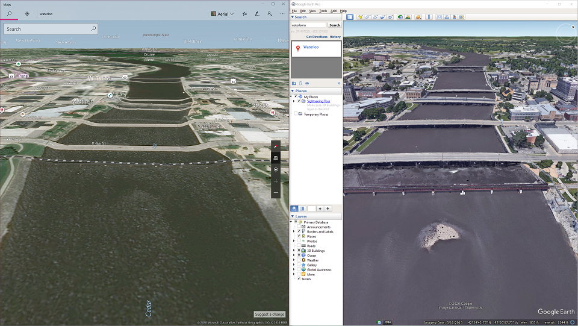Image resolution: width=578 pixels, height=326 pixels.
Task: Open the Help menu
Action: 343,11
